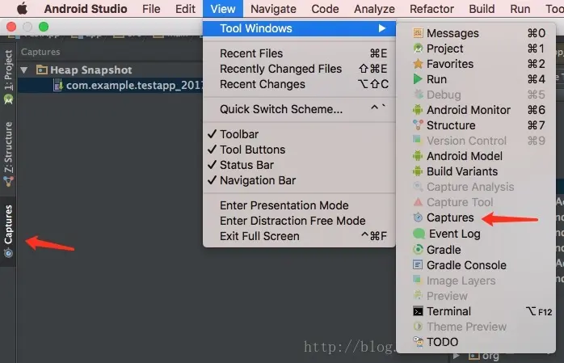Click the Android Studio application menu
This screenshot has width=564, height=363.
tap(86, 9)
